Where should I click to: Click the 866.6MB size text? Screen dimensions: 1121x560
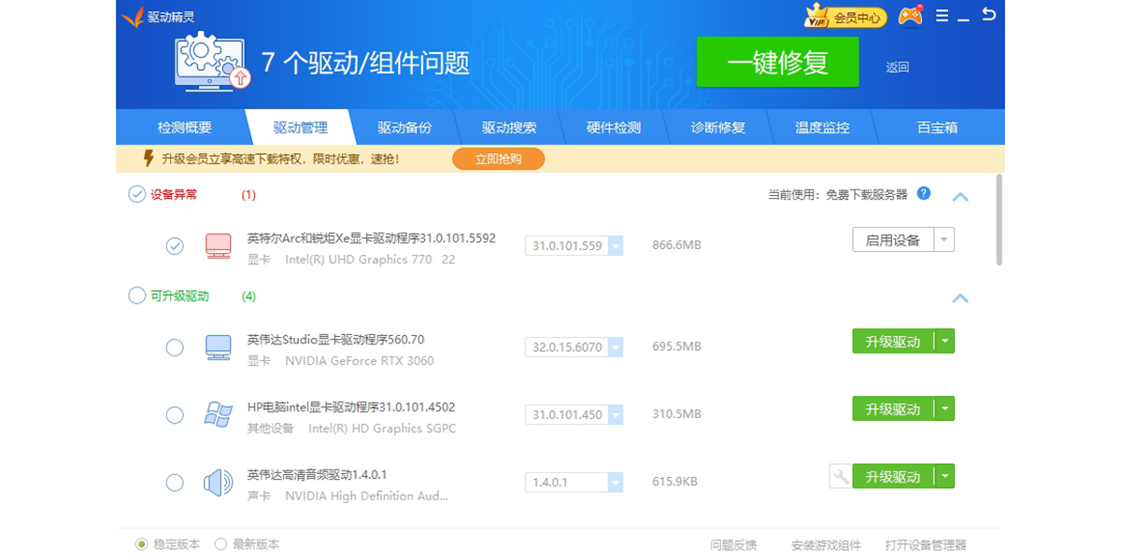tap(676, 245)
